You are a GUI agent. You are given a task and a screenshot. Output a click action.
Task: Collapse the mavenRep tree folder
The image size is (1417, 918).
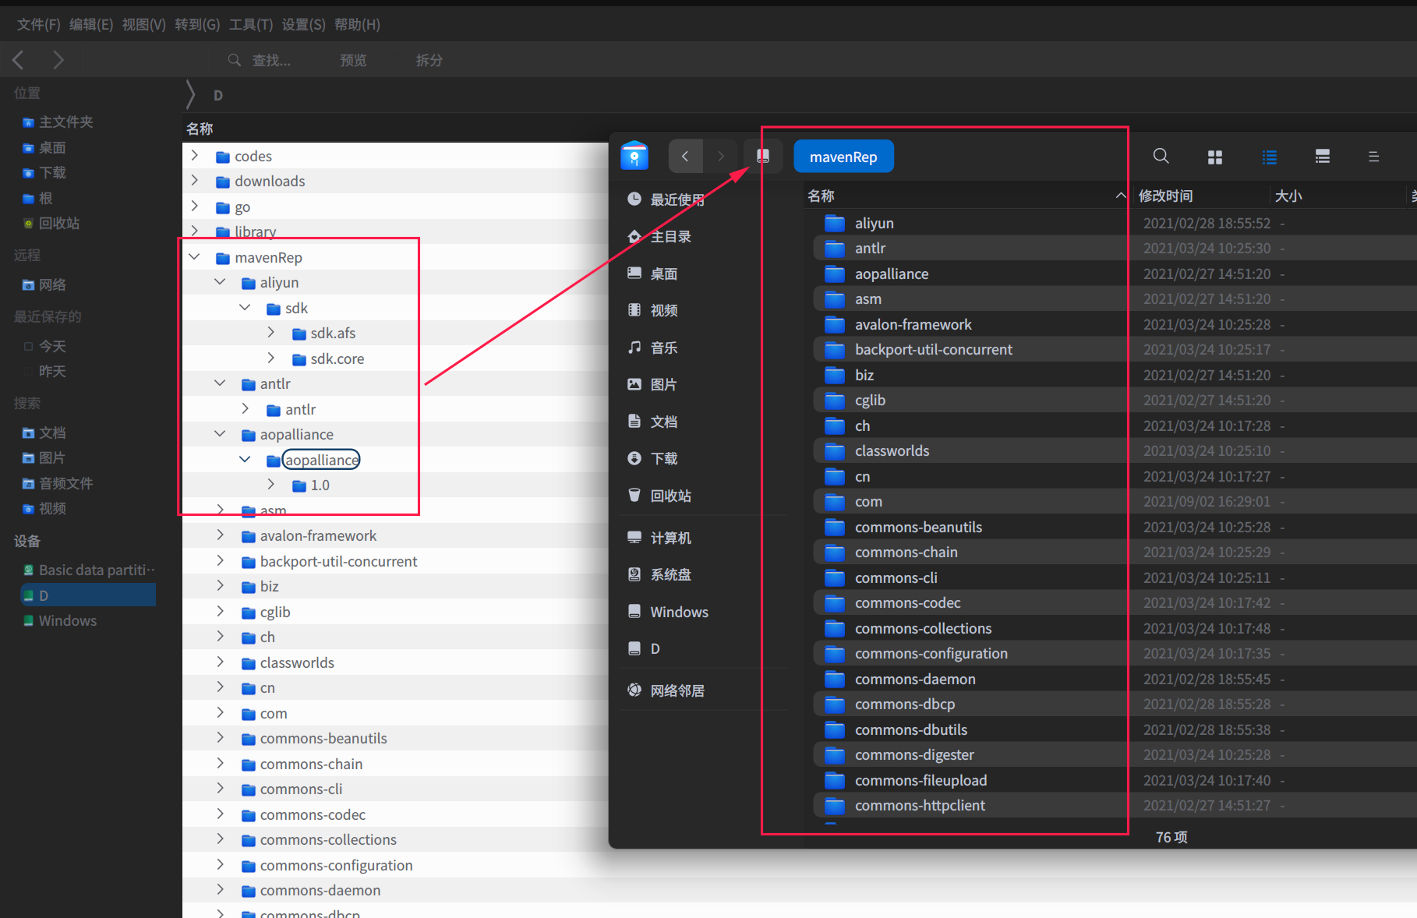click(x=195, y=257)
